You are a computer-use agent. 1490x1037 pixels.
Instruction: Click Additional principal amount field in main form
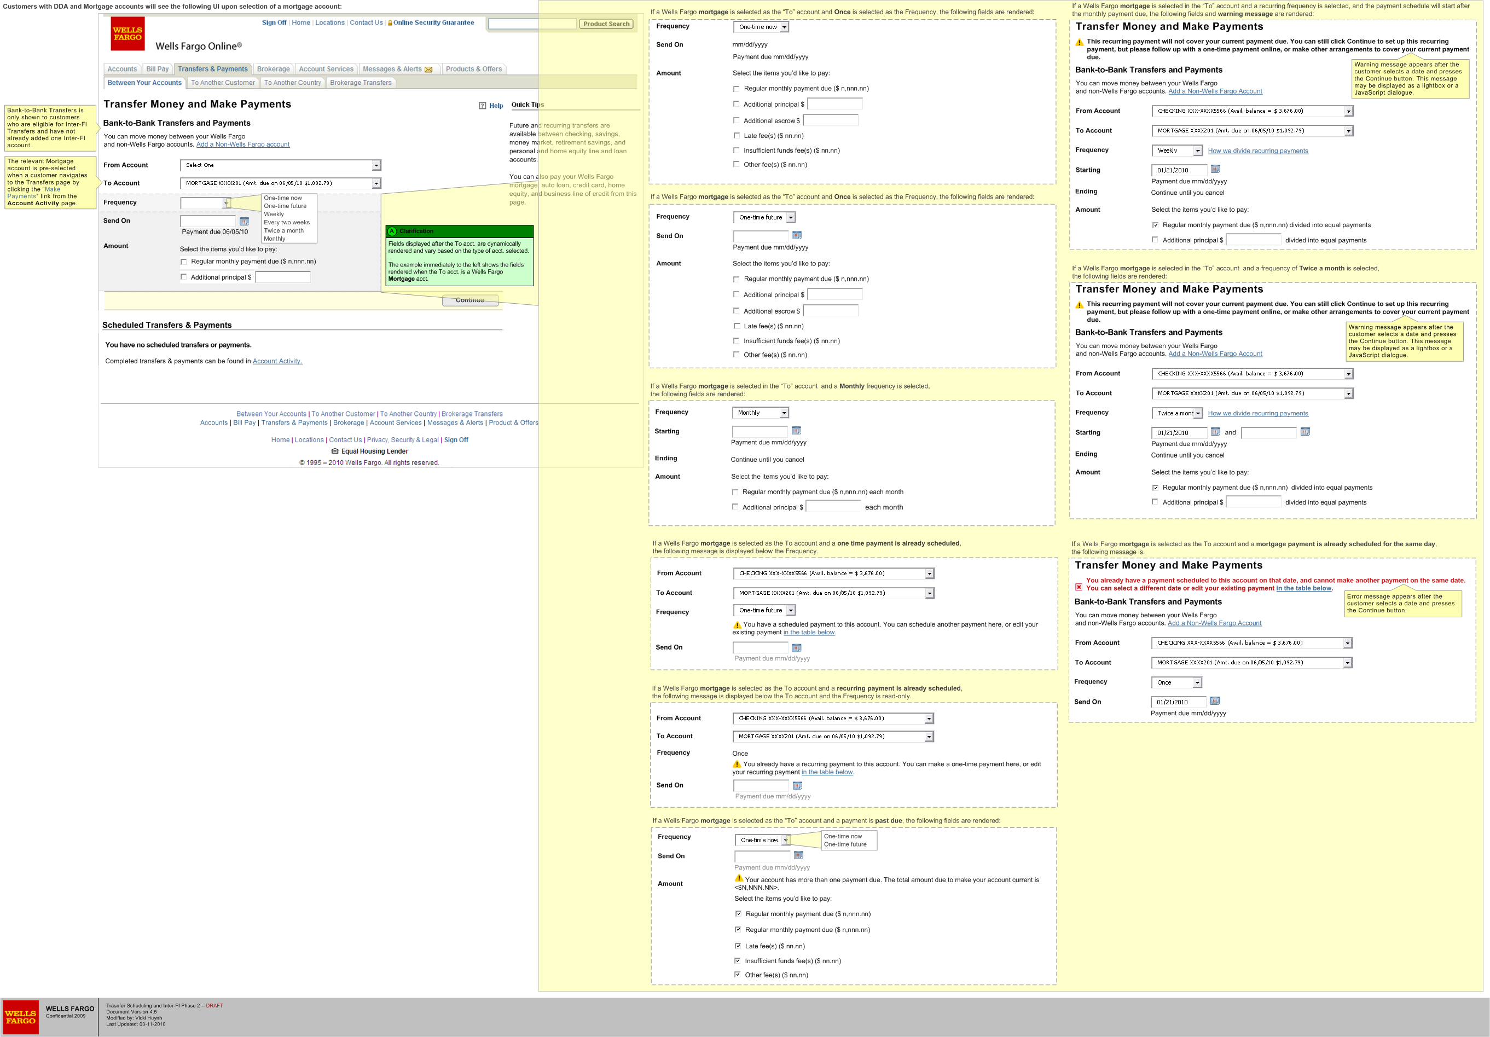[x=283, y=277]
